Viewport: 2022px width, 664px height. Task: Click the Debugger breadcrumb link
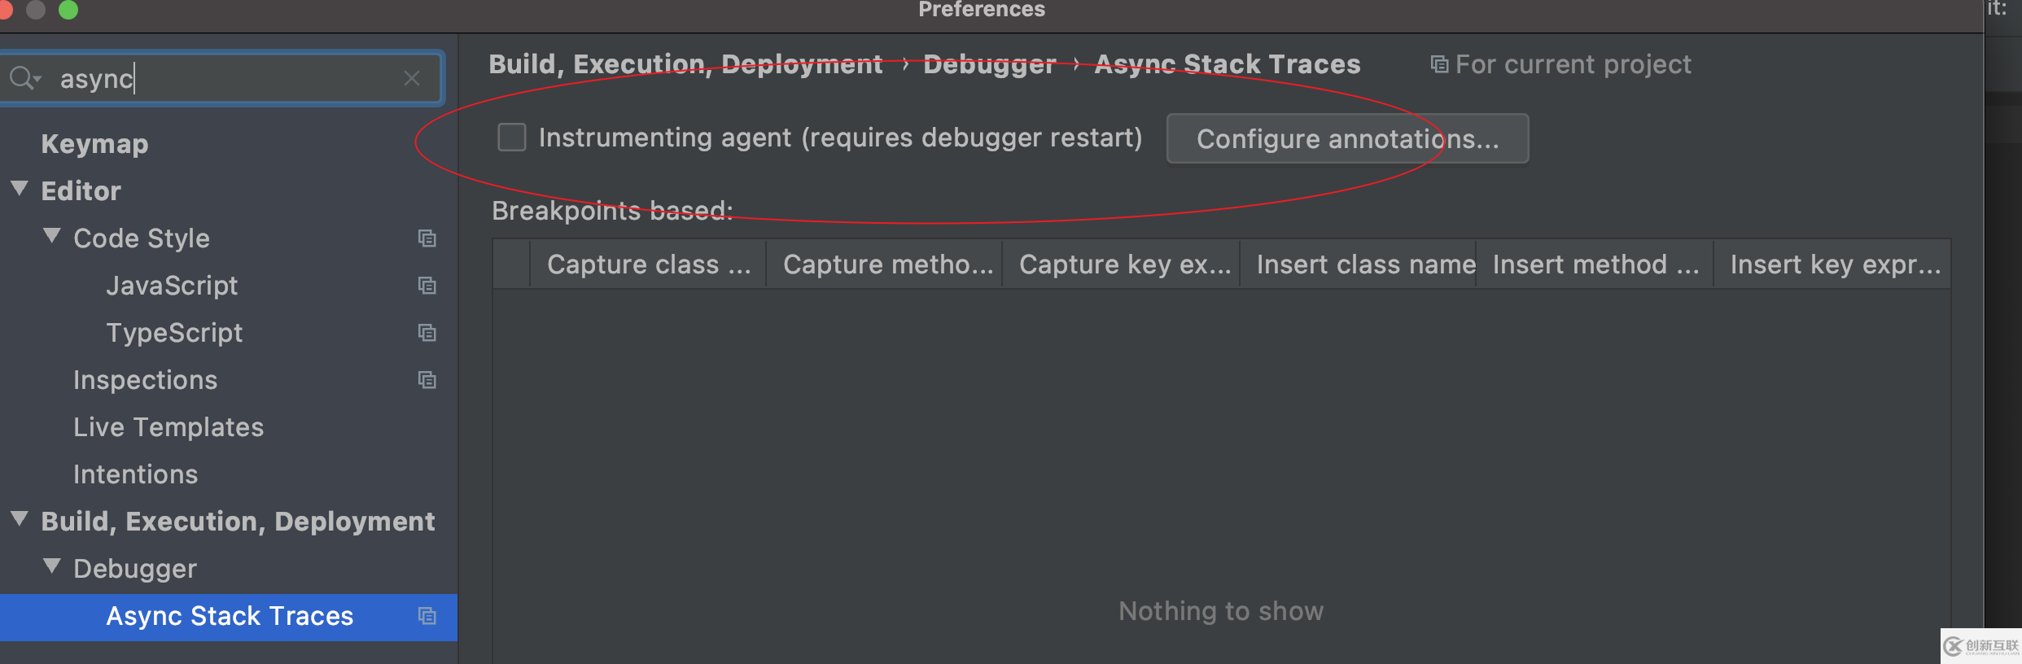pyautogui.click(x=989, y=64)
